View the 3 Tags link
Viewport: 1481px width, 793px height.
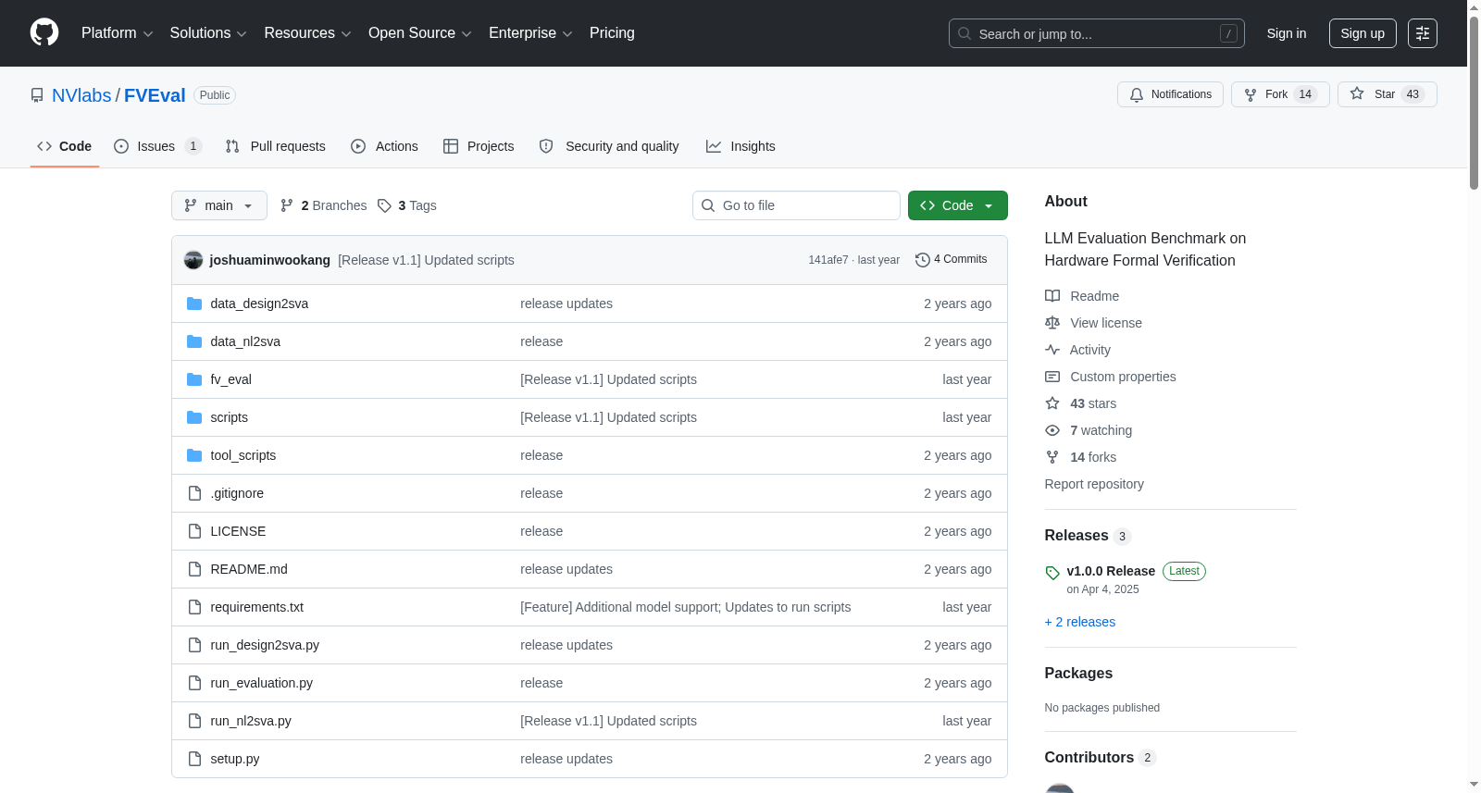tap(407, 205)
